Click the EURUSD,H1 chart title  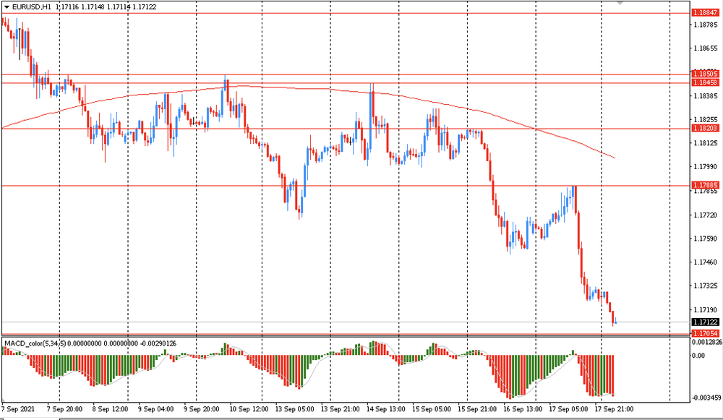31,7
